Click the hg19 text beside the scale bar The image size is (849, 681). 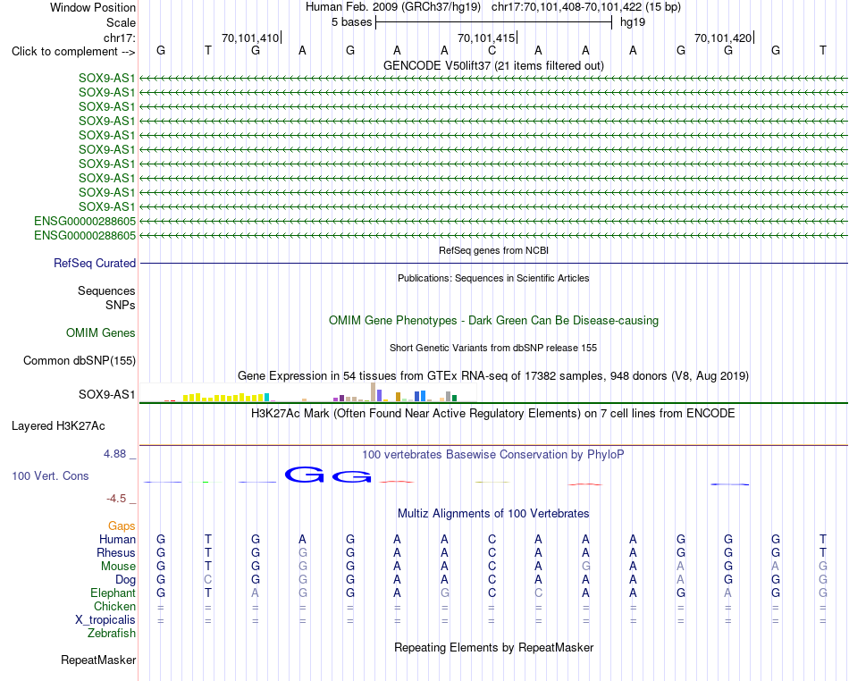pos(633,22)
